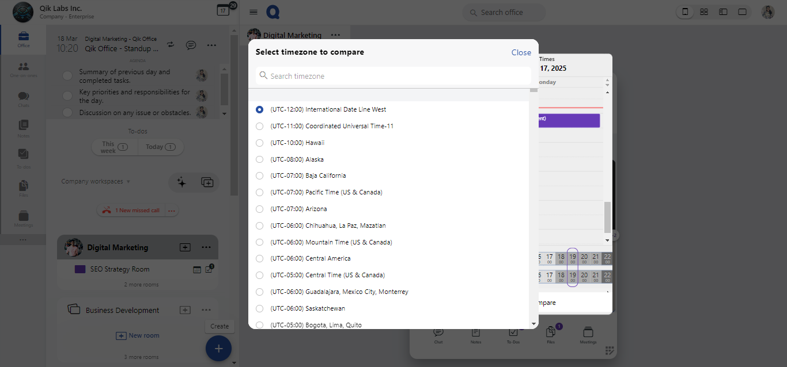Open Meetings in the left sidebar
787x367 pixels.
(23, 219)
